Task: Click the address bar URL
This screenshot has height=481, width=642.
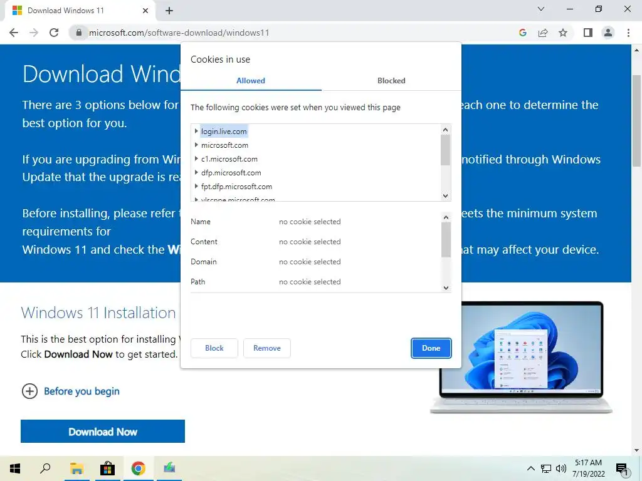Action: coord(179,33)
